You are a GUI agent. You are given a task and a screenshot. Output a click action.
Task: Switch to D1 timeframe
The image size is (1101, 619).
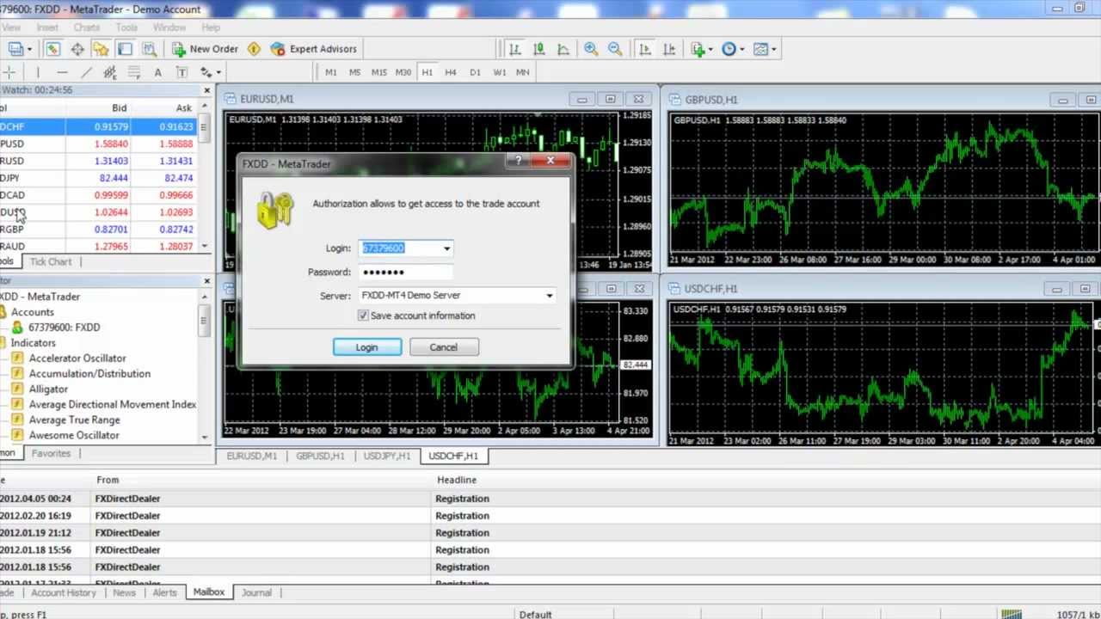tap(475, 72)
